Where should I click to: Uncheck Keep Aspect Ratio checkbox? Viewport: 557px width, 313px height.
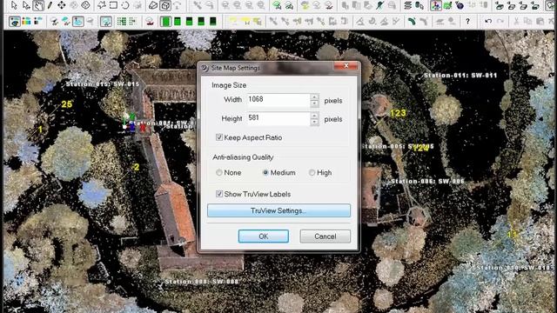[x=219, y=137]
